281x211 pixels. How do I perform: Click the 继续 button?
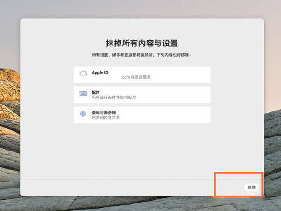(x=251, y=188)
